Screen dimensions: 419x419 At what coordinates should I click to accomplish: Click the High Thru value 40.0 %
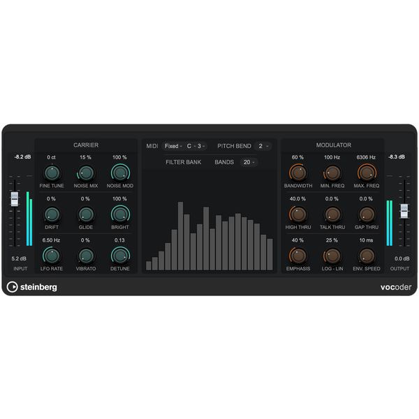[297, 199]
